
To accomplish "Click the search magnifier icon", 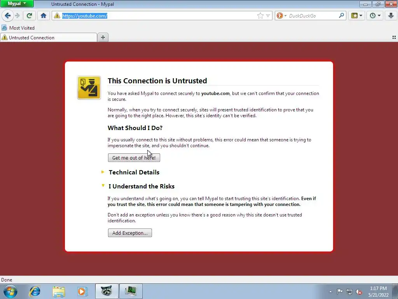I will (341, 16).
